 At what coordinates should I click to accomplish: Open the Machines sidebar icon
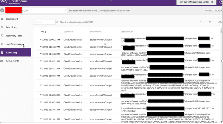2,27
